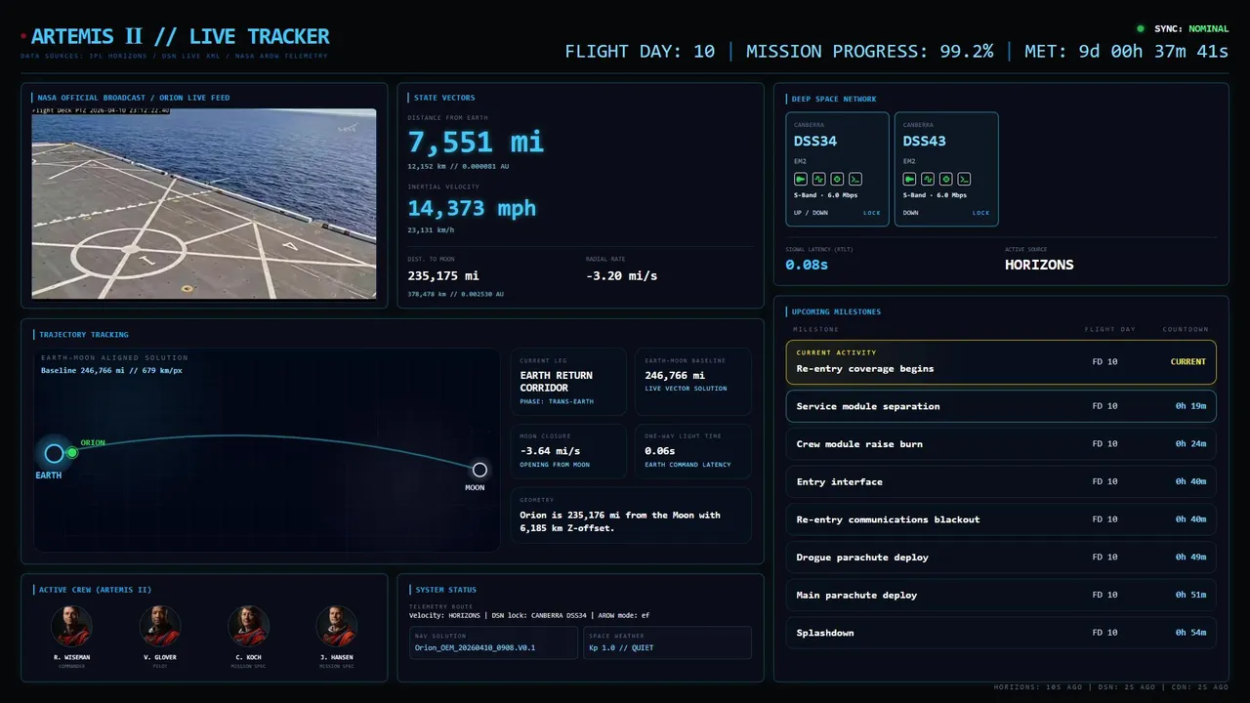Image resolution: width=1250 pixels, height=703 pixels.
Task: Click the Orion geometry description text
Action: coord(619,521)
